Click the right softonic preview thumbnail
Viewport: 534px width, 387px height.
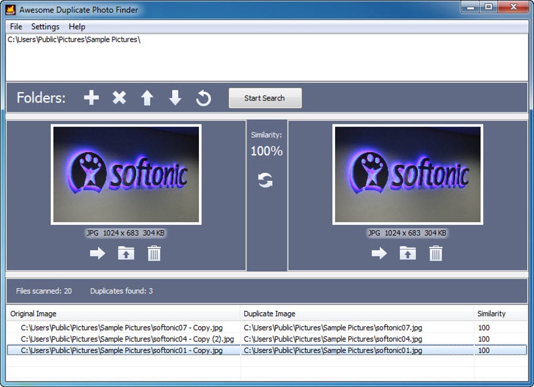pos(408,175)
